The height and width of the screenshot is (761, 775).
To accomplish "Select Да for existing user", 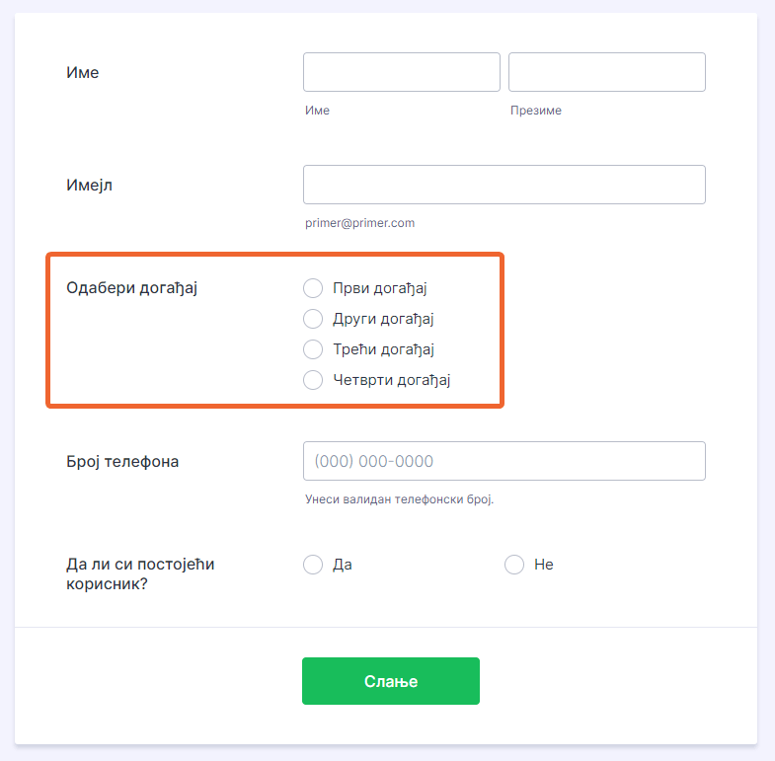I will (x=313, y=565).
